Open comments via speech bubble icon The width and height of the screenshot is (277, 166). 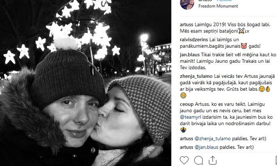pyautogui.click(x=199, y=160)
